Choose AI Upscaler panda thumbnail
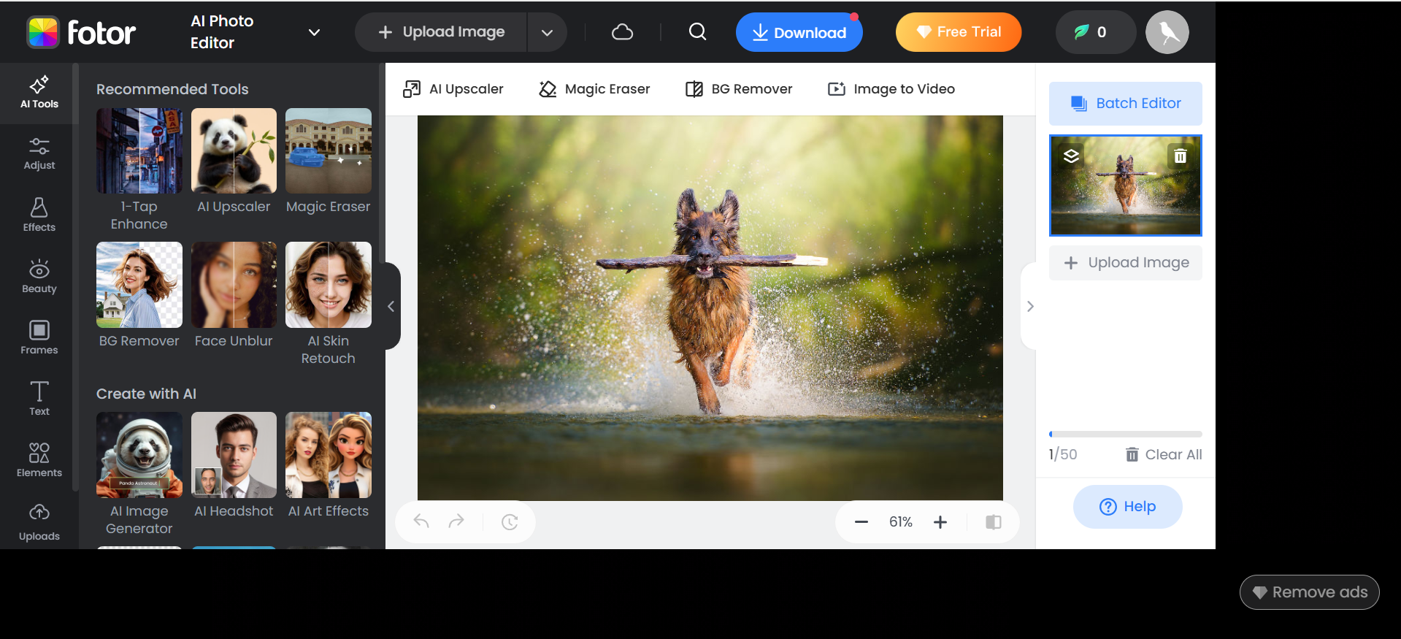Screen dimensions: 1401x639 click(234, 151)
